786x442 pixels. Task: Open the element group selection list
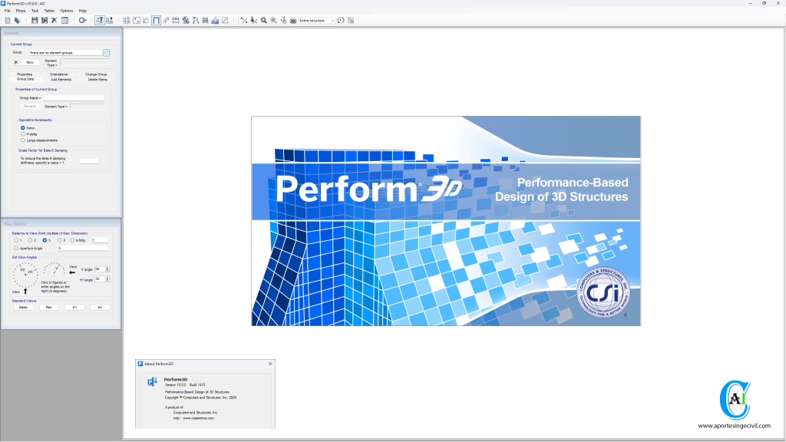pos(66,53)
